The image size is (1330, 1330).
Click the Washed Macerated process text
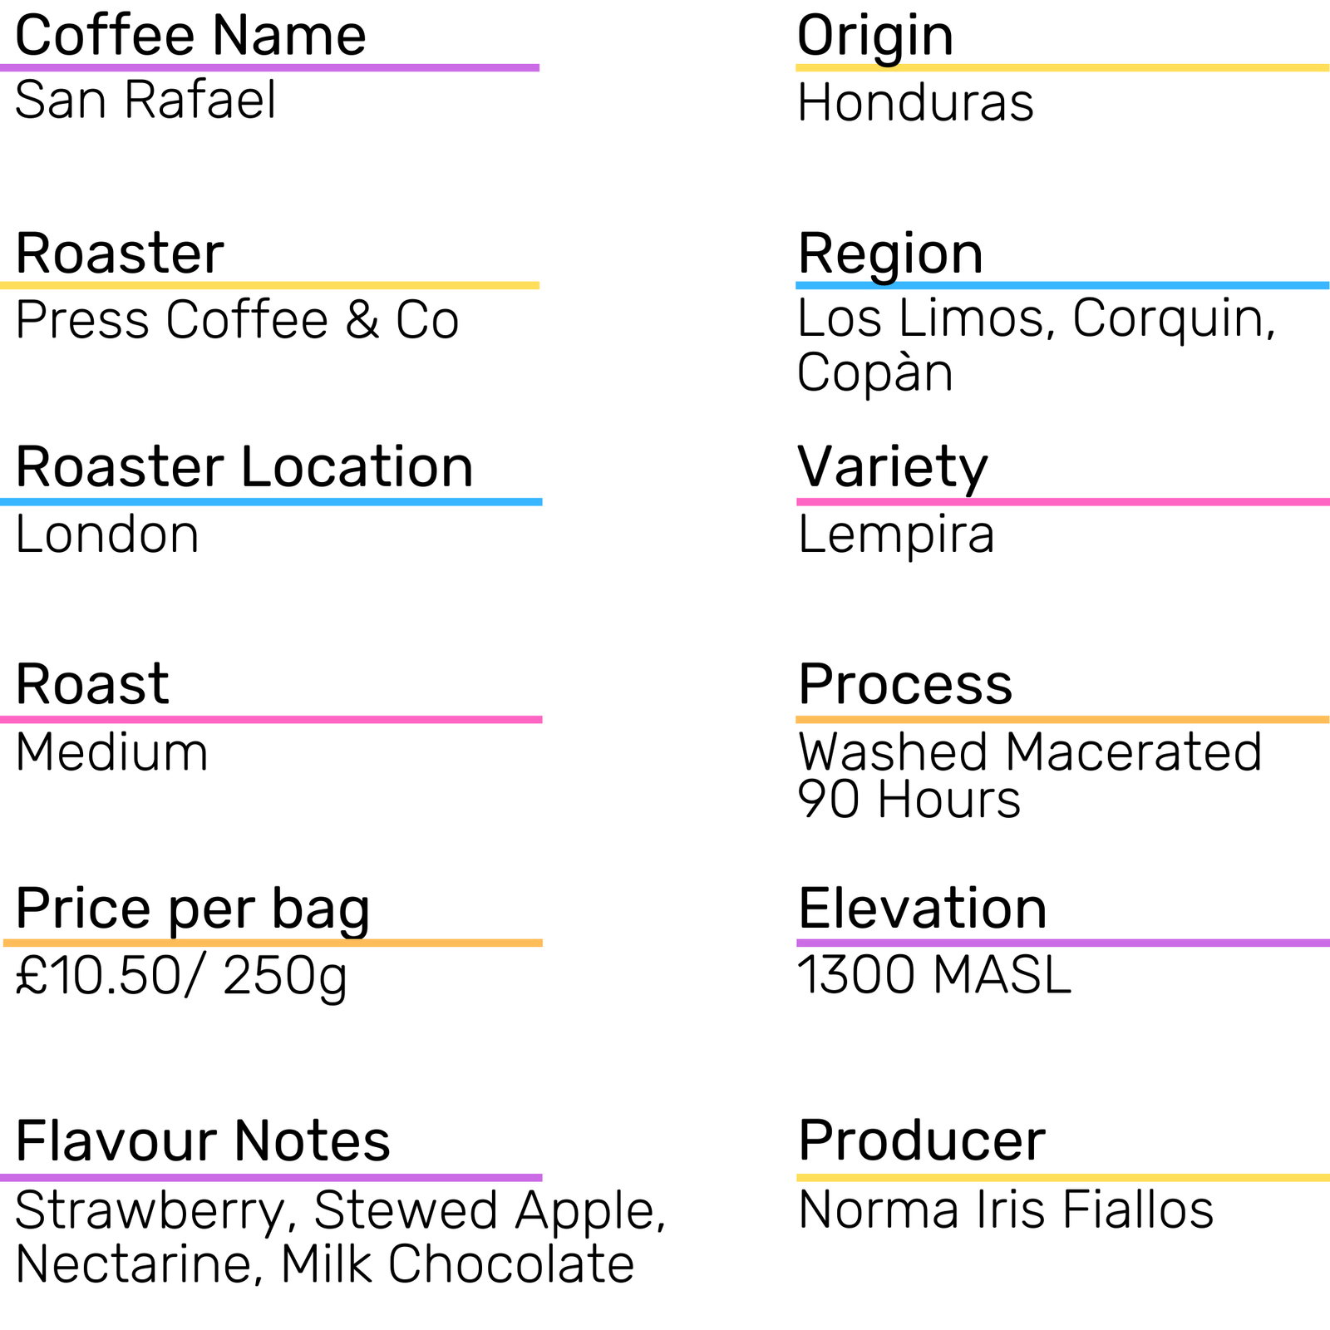(1029, 752)
